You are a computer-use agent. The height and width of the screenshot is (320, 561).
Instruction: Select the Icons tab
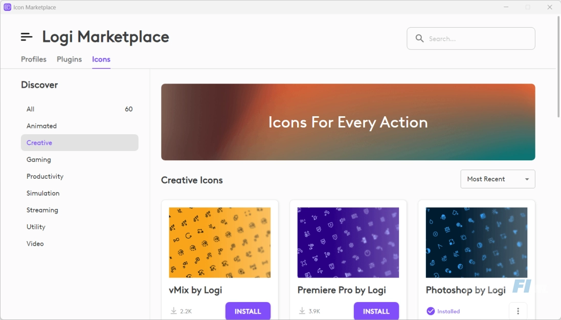(101, 59)
